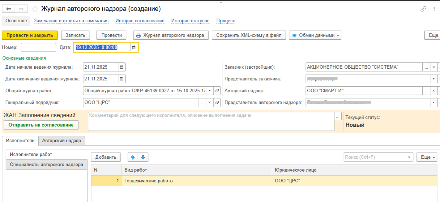
Task: Expand Представитель заказчика dropdown
Action: click(x=434, y=79)
